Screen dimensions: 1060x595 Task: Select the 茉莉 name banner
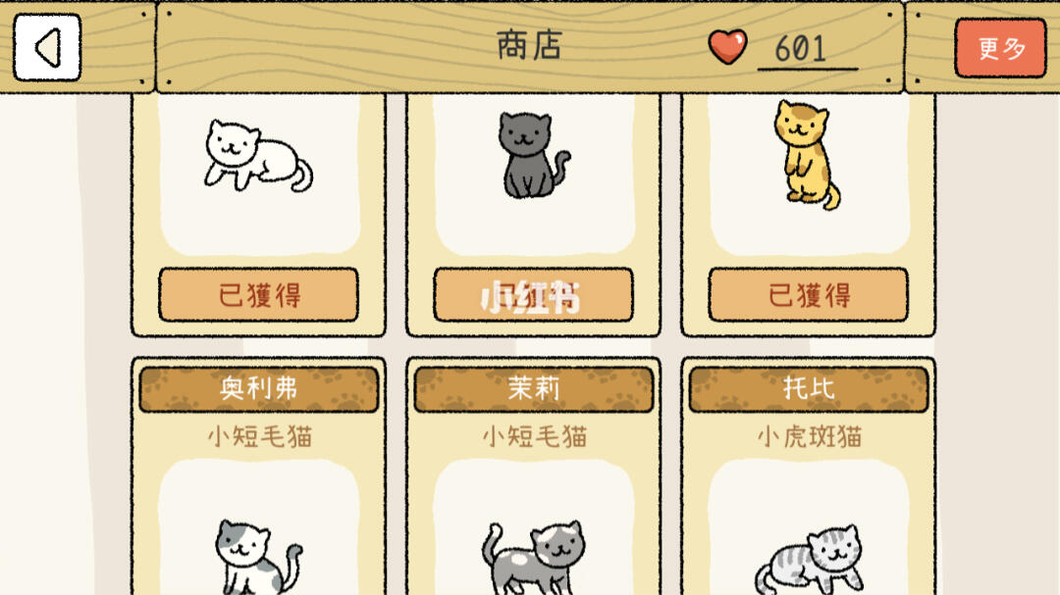point(533,389)
